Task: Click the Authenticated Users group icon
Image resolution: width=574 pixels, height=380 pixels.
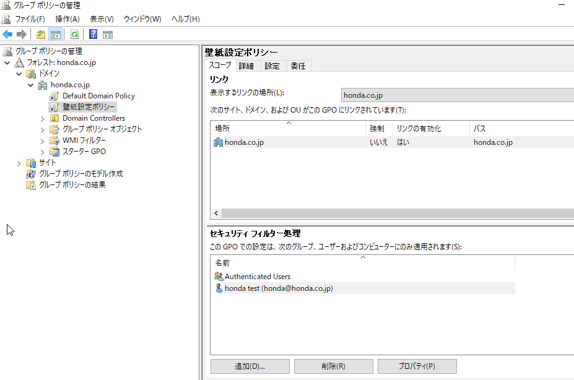Action: (x=219, y=277)
